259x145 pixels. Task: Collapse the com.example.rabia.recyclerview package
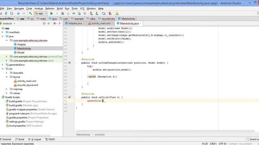[6, 40]
